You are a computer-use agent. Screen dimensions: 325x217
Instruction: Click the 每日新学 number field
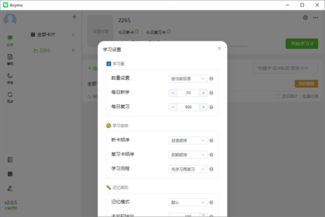coord(188,93)
